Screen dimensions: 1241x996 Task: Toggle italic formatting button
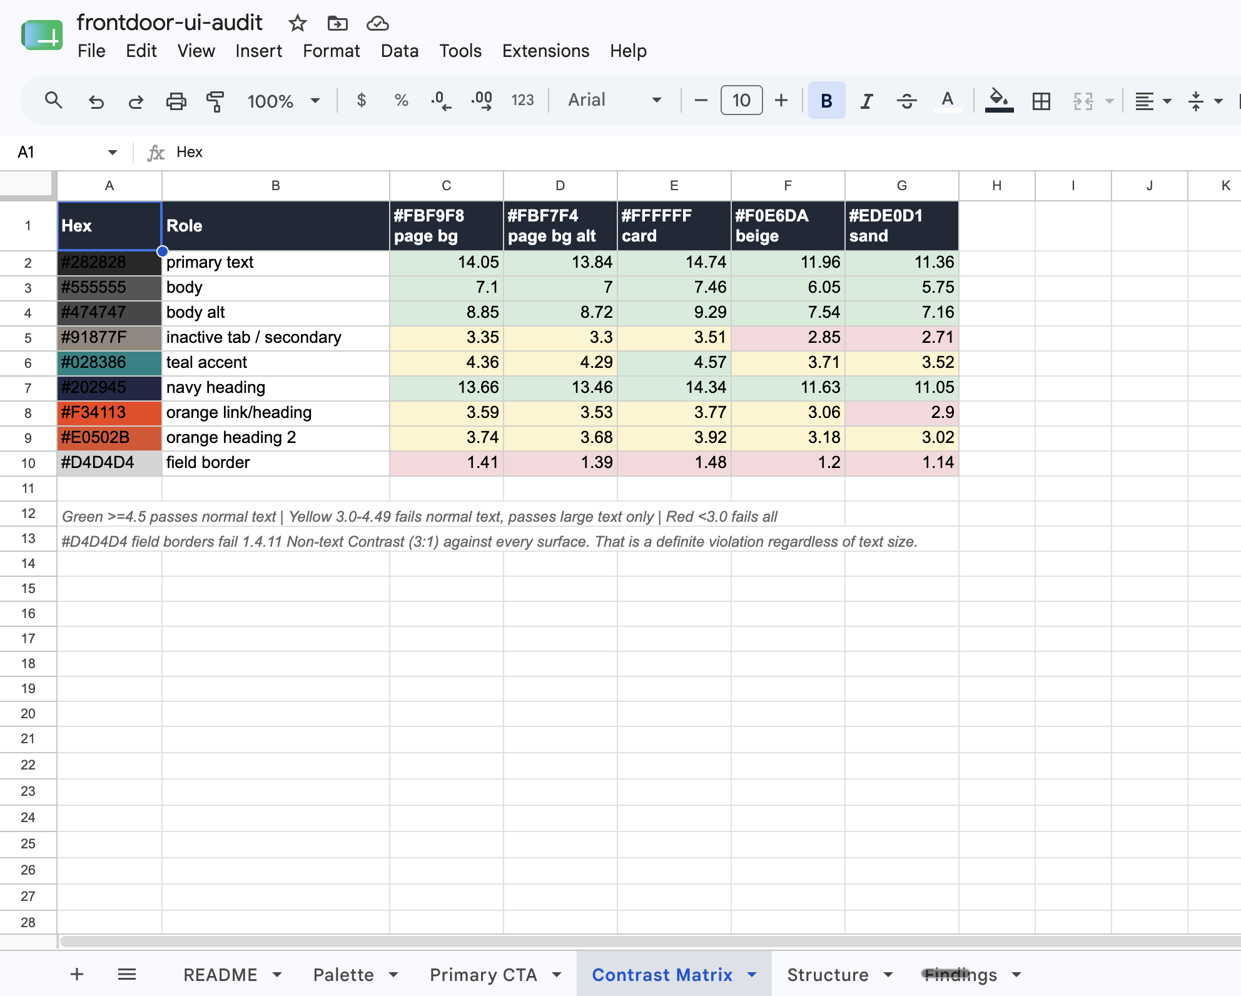(866, 101)
